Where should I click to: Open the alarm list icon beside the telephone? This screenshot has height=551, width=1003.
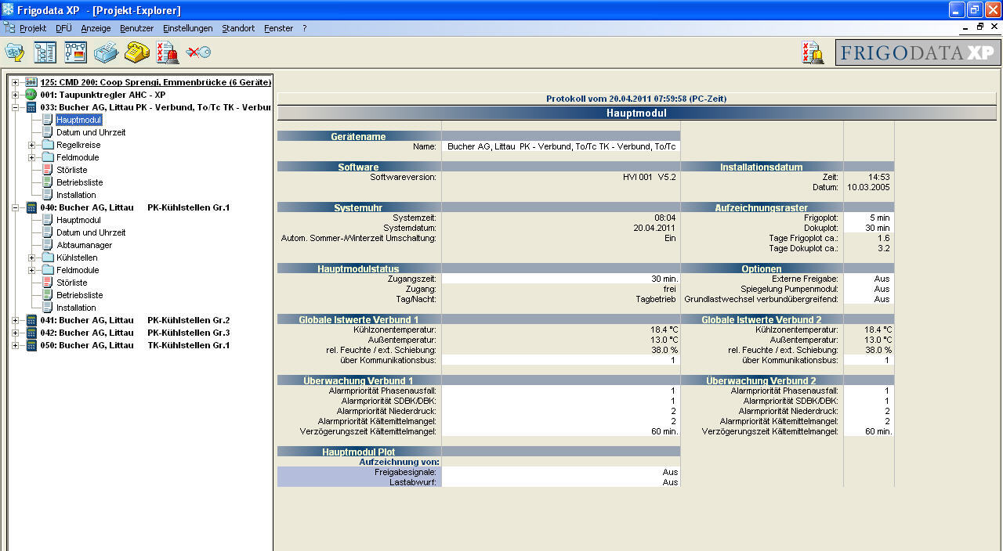tap(167, 52)
